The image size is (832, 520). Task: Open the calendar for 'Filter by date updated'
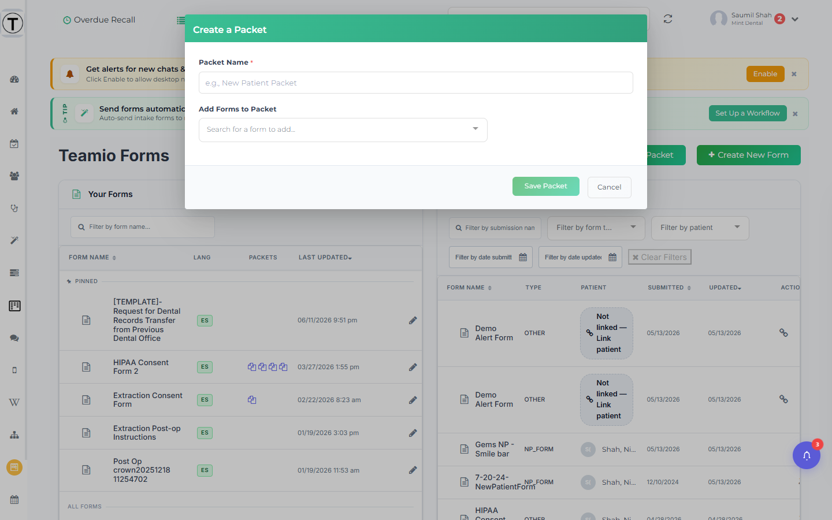612,257
